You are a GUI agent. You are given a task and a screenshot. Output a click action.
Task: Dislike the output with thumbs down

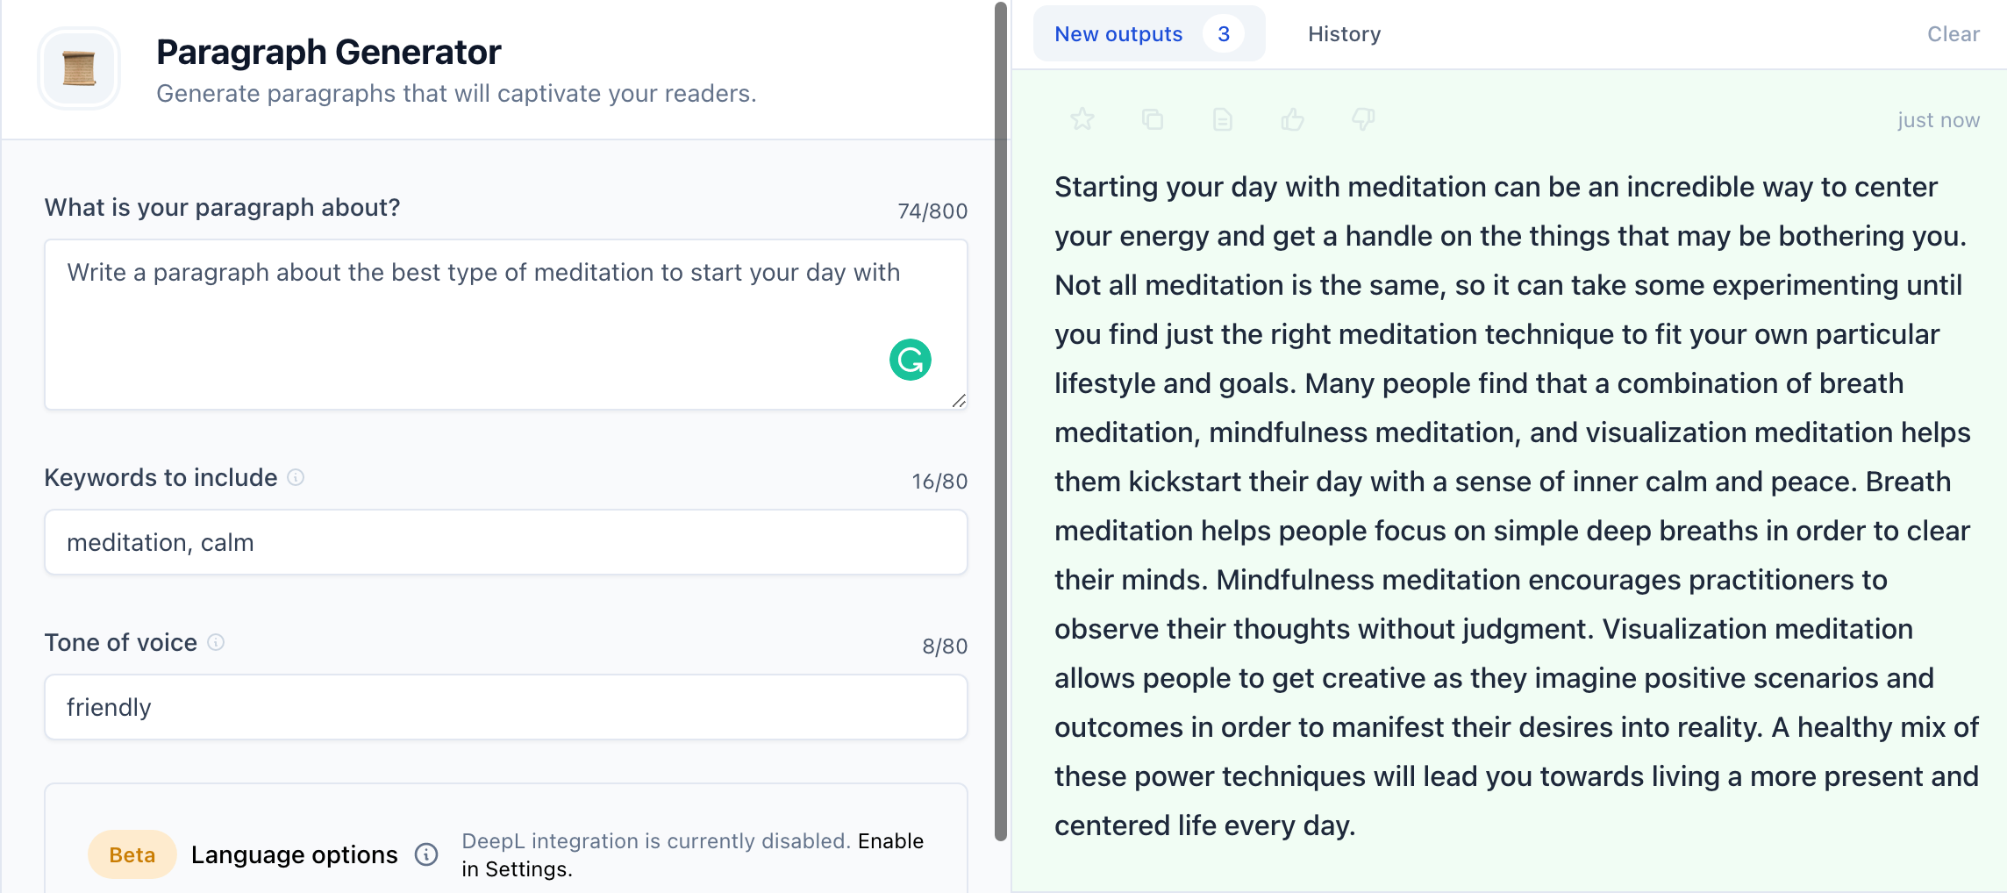coord(1363,119)
